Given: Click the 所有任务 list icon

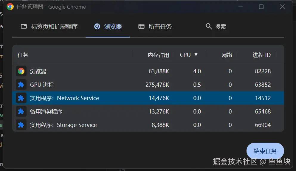Looking at the screenshot, I should 141,27.
